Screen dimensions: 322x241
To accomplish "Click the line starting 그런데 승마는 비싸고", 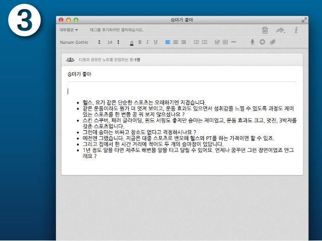I will click(139, 132).
